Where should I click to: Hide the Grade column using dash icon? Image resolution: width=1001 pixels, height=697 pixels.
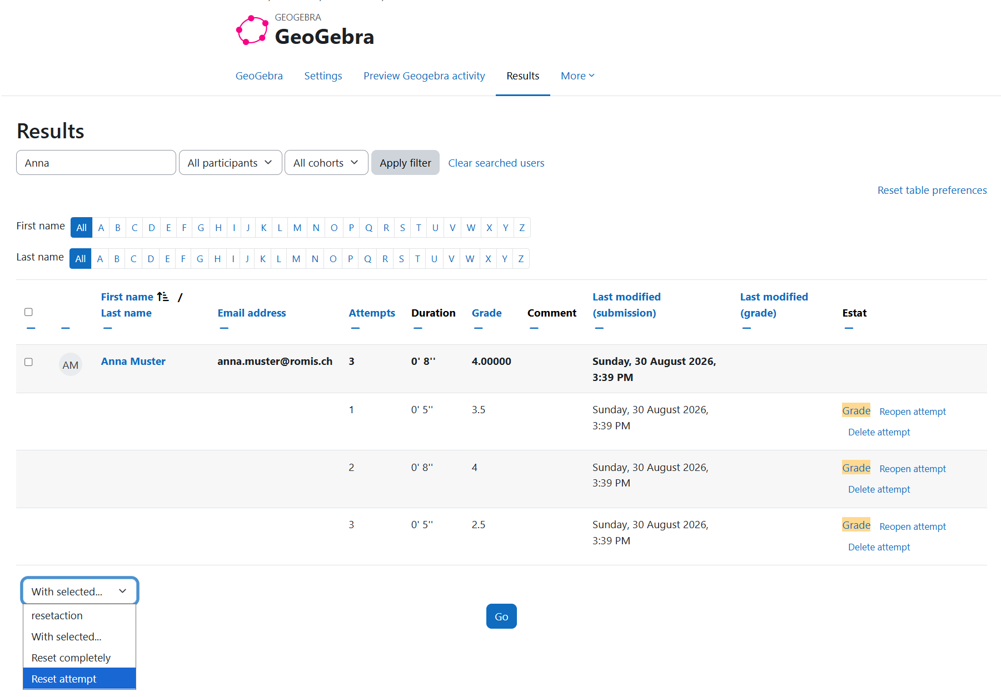(x=478, y=328)
